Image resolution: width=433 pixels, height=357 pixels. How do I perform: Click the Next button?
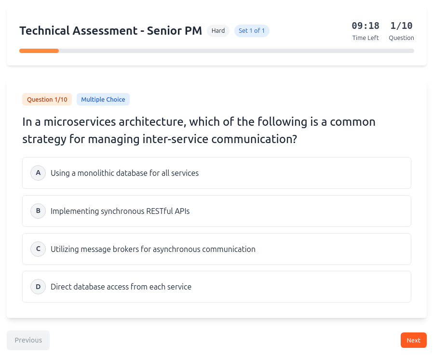[x=413, y=340]
